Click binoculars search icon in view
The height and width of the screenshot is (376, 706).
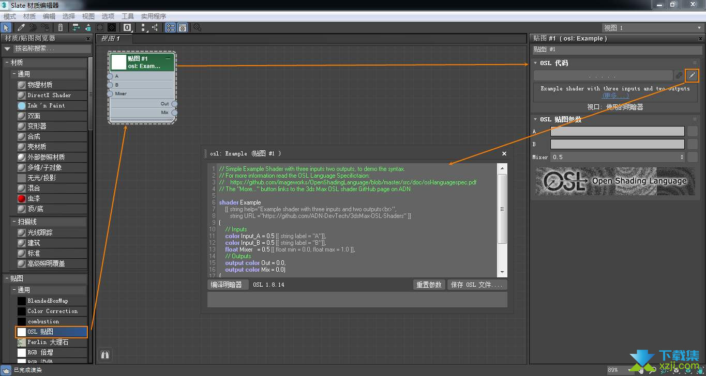tap(105, 355)
